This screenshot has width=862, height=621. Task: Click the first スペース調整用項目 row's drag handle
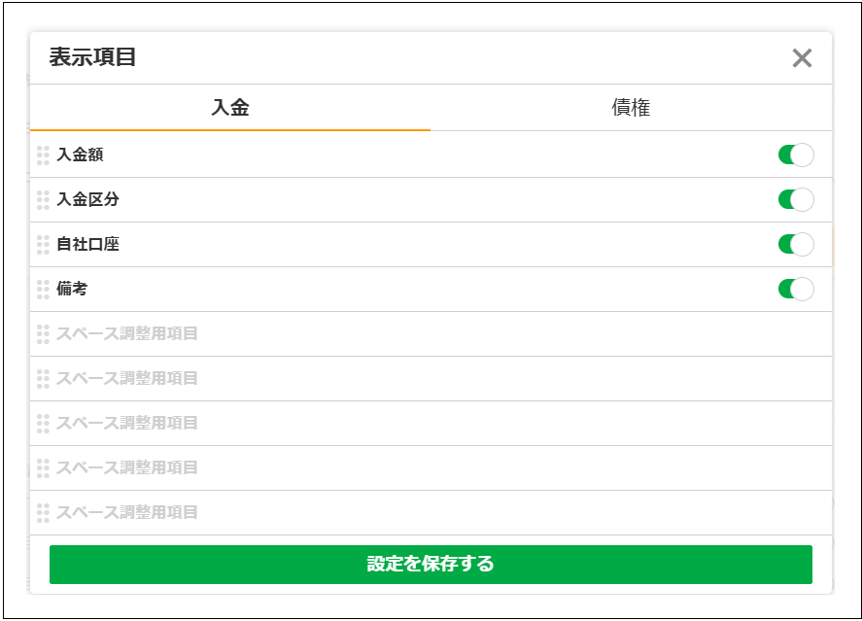point(43,334)
